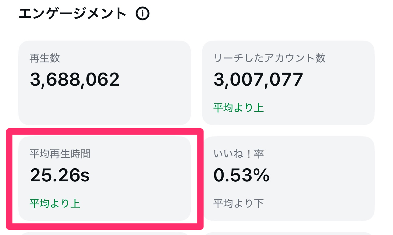Open the partially visible bottom-right card
Viewport: 393px width, 235px height.
[288, 233]
